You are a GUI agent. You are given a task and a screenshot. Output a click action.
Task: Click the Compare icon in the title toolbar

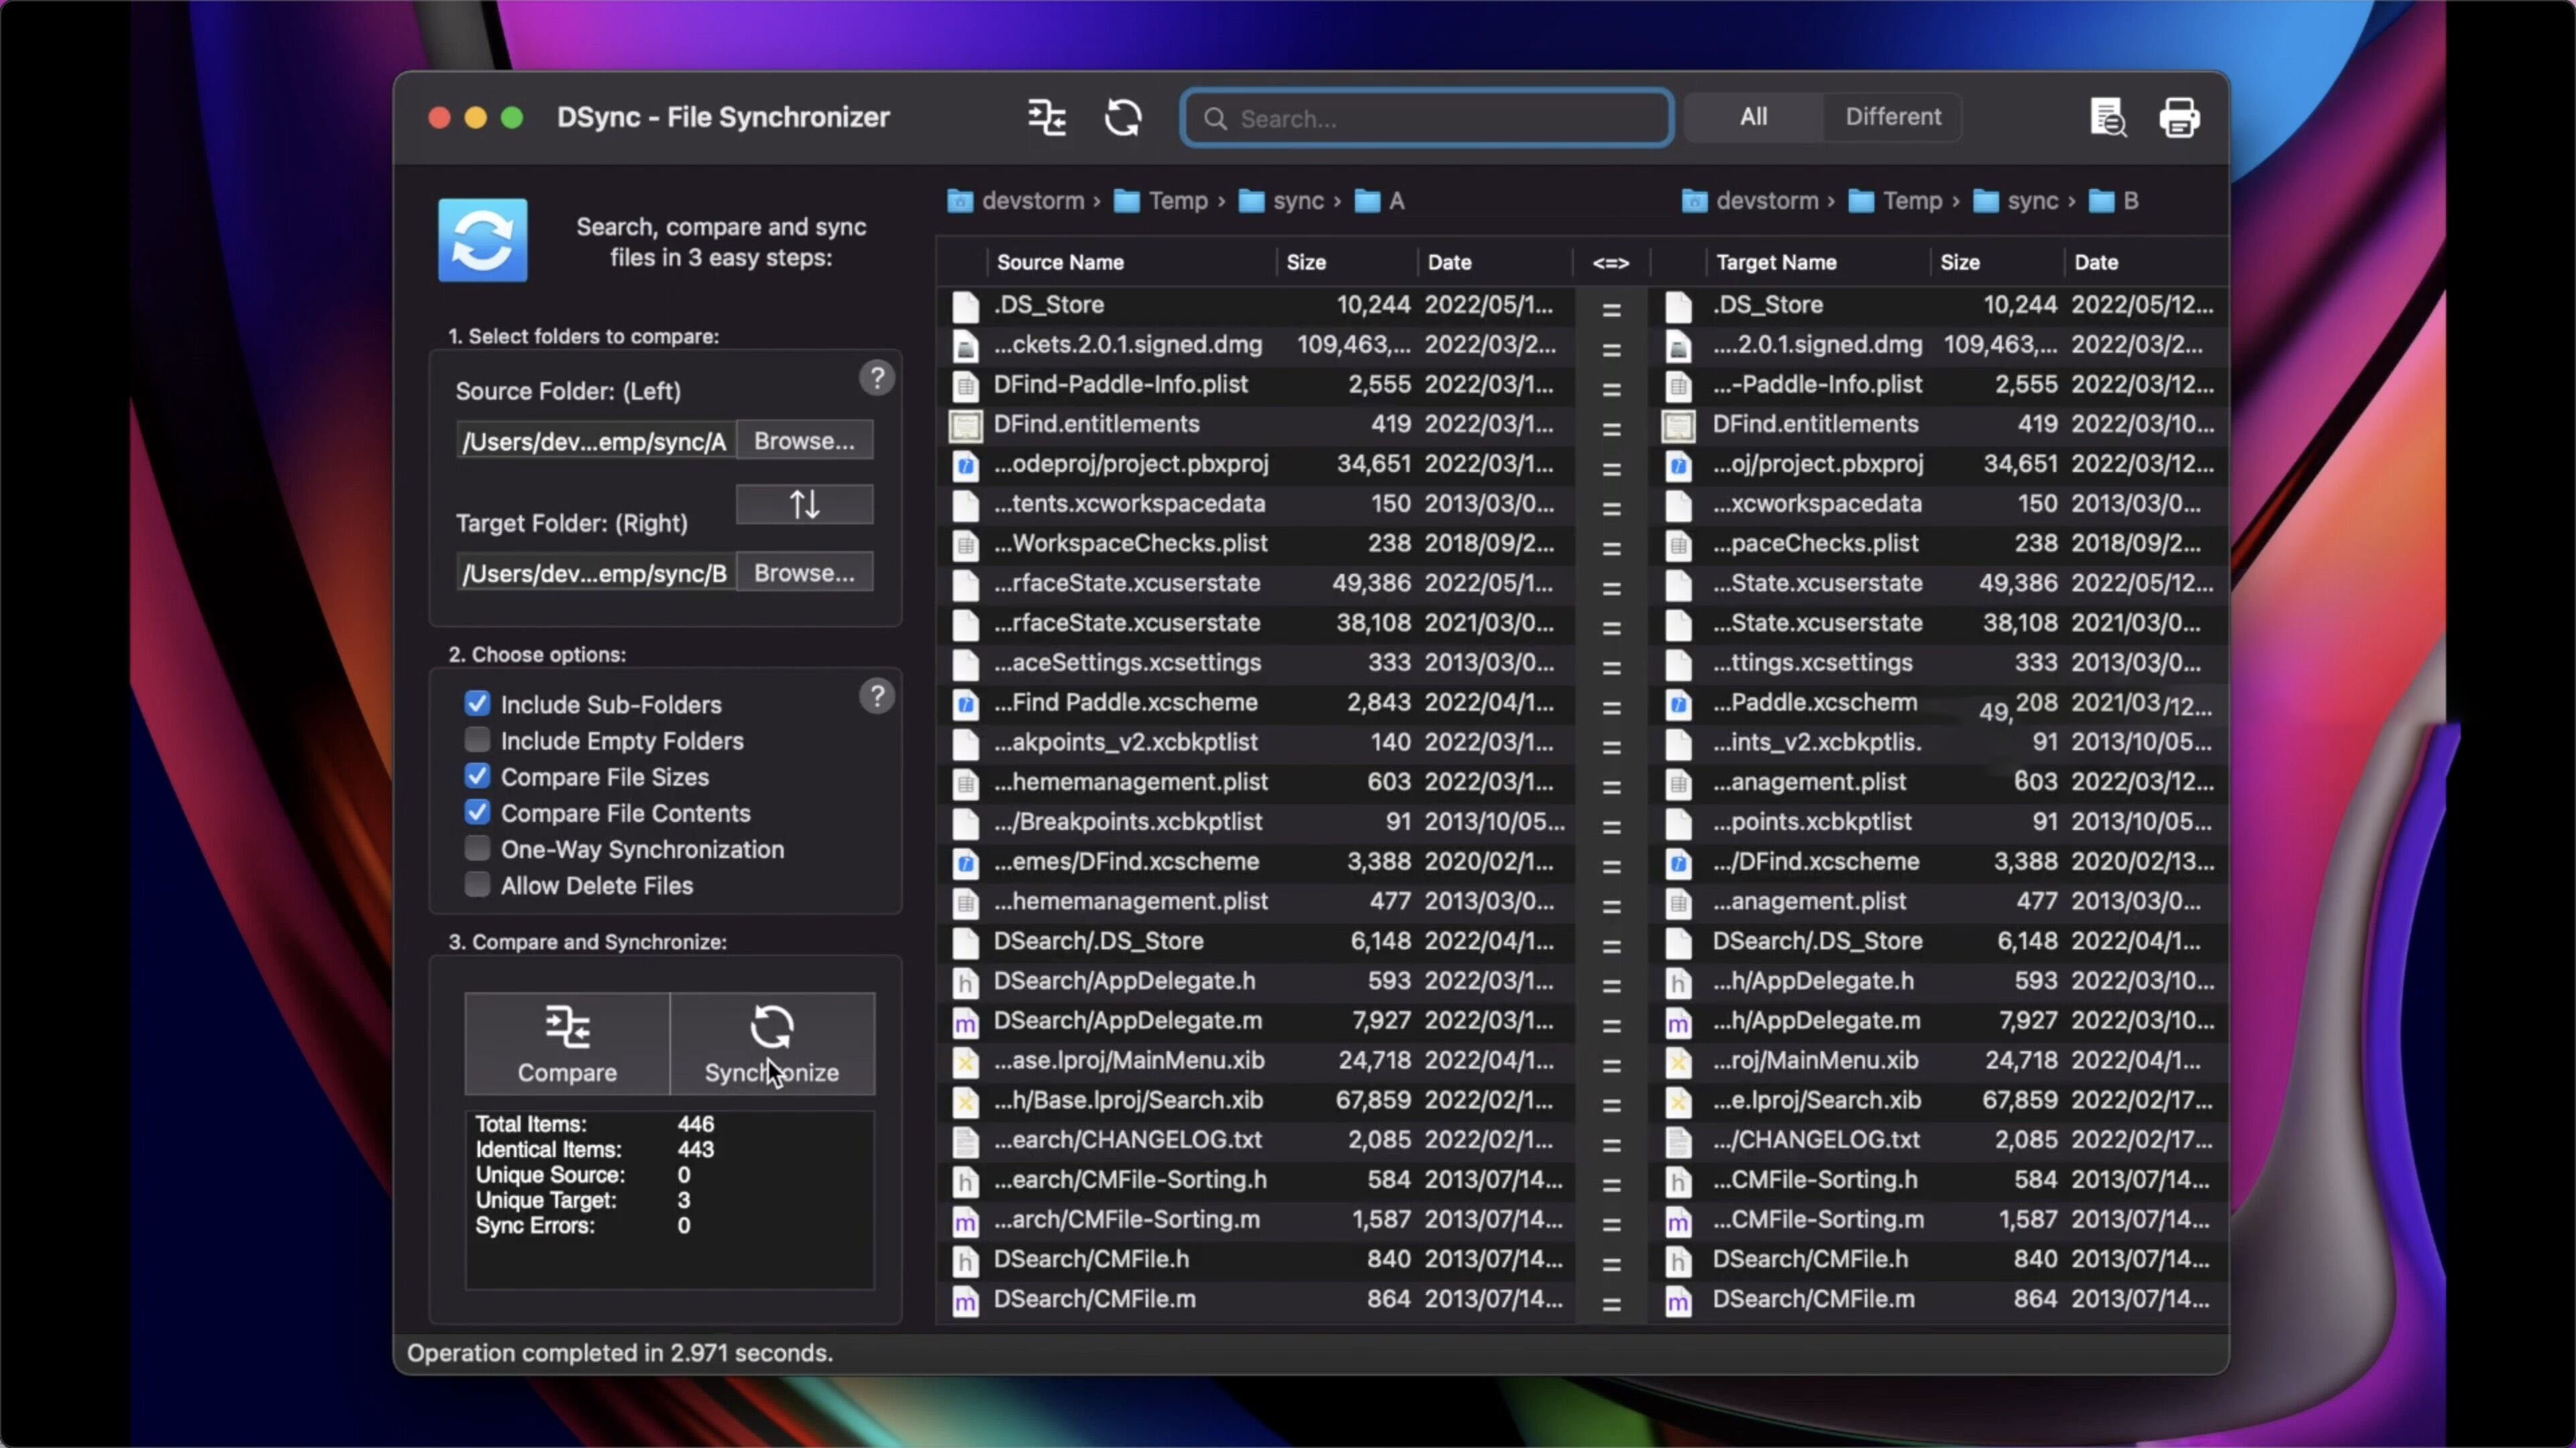pos(1046,118)
